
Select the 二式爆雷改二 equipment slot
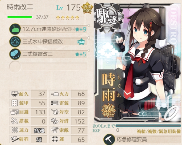tap(48, 54)
